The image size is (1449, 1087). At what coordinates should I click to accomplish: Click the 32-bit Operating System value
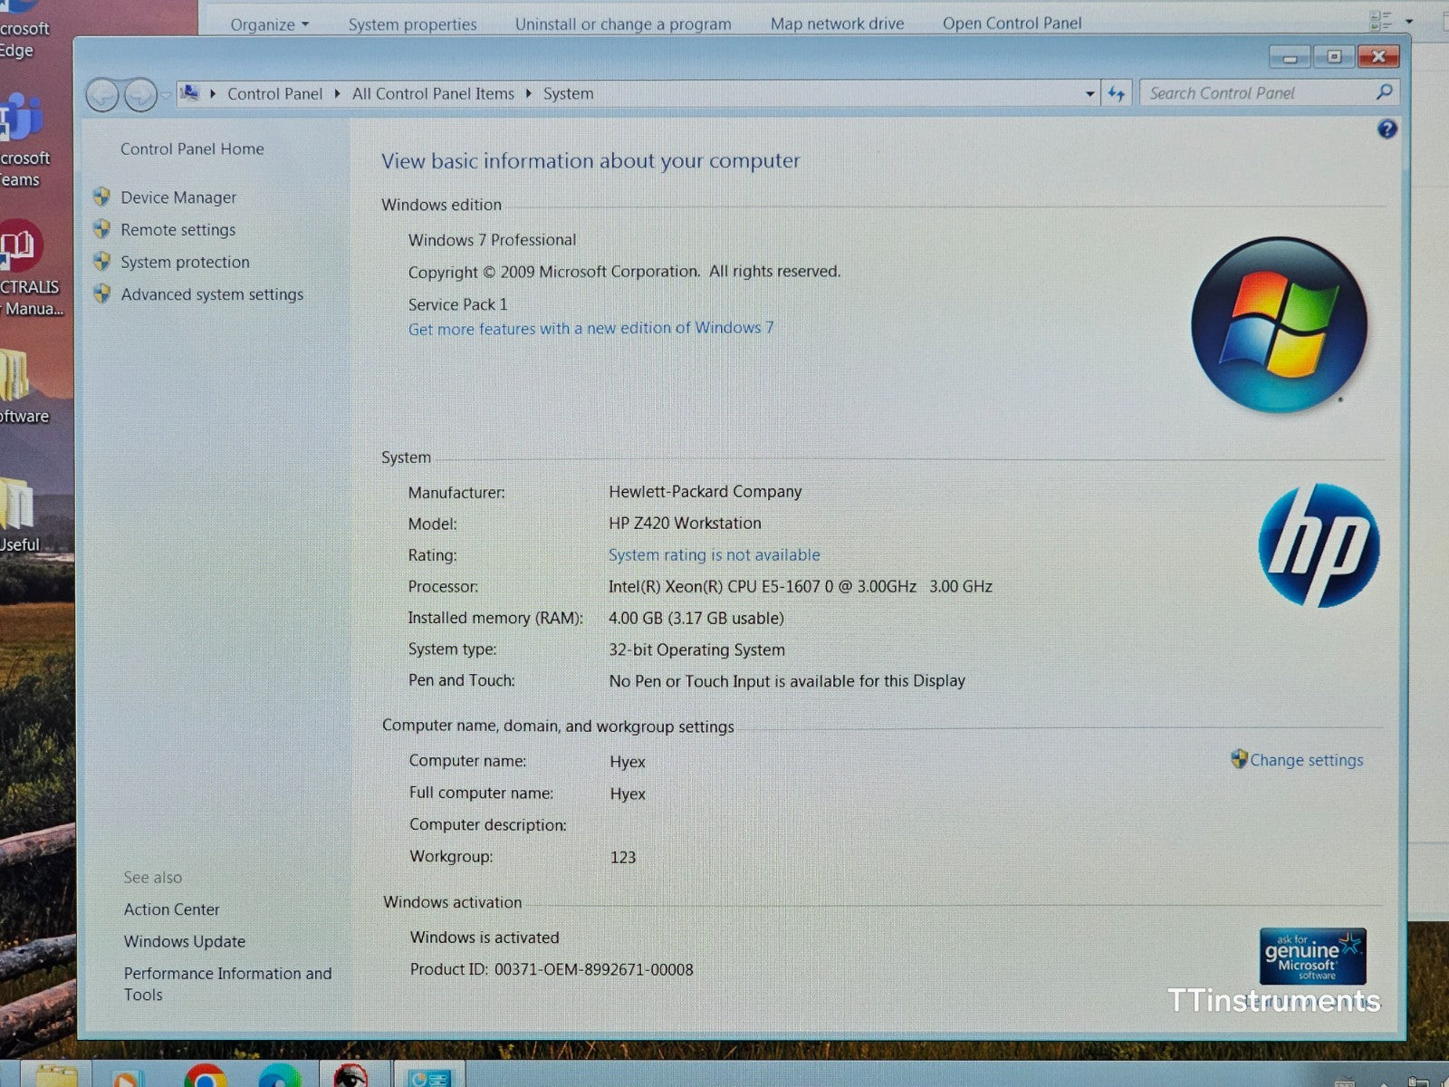click(696, 649)
